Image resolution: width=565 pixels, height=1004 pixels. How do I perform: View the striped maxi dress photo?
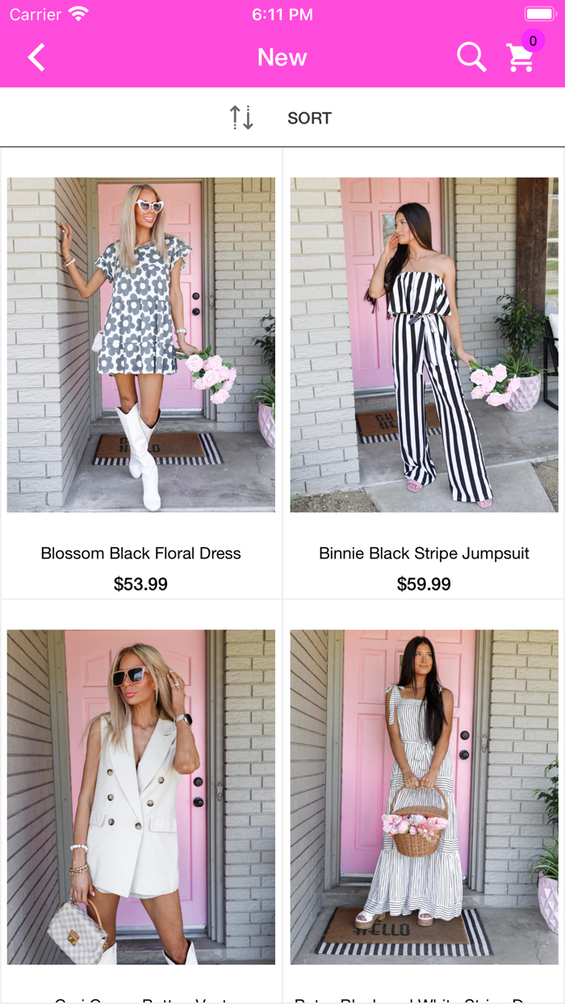pyautogui.click(x=424, y=797)
